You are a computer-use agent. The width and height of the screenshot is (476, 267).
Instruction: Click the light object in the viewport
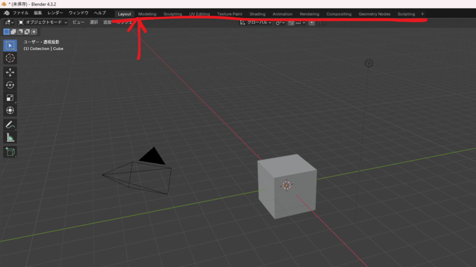click(369, 63)
